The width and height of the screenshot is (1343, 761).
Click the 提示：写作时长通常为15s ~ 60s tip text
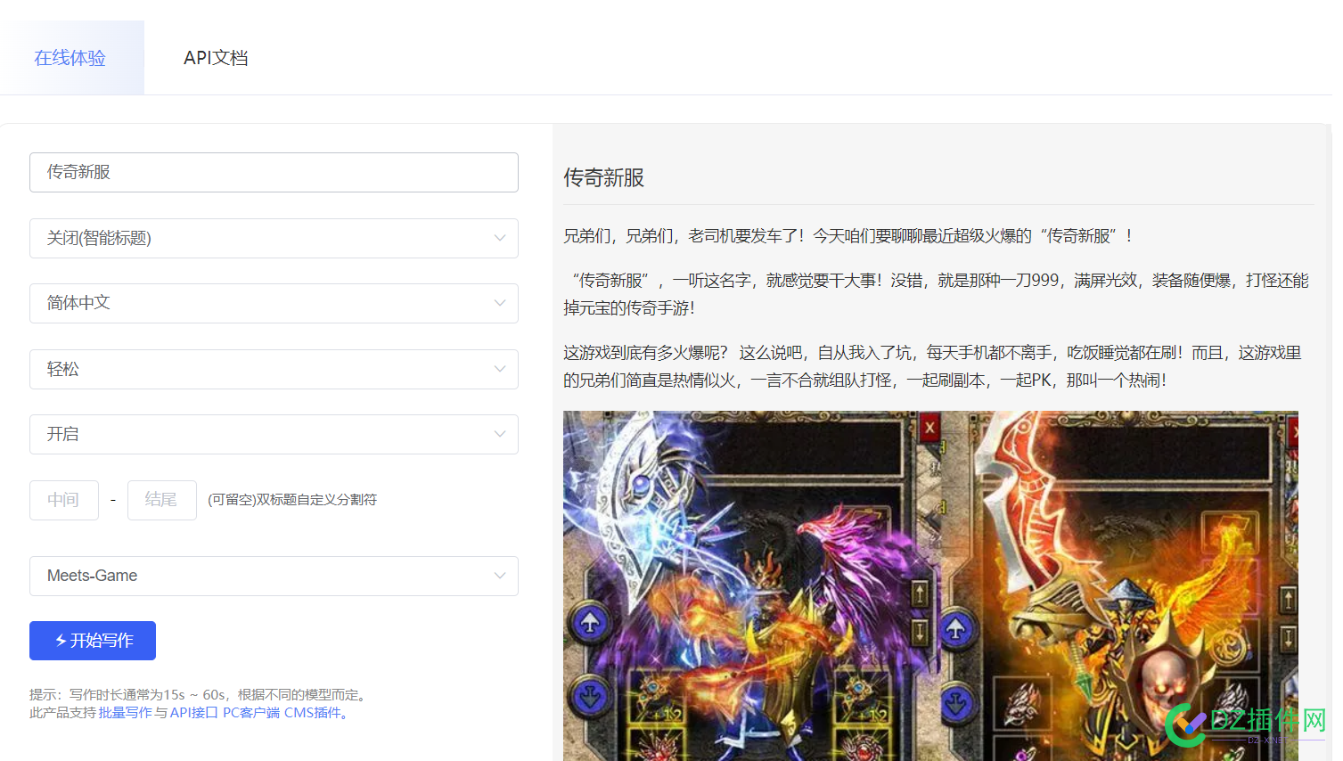coord(200,695)
